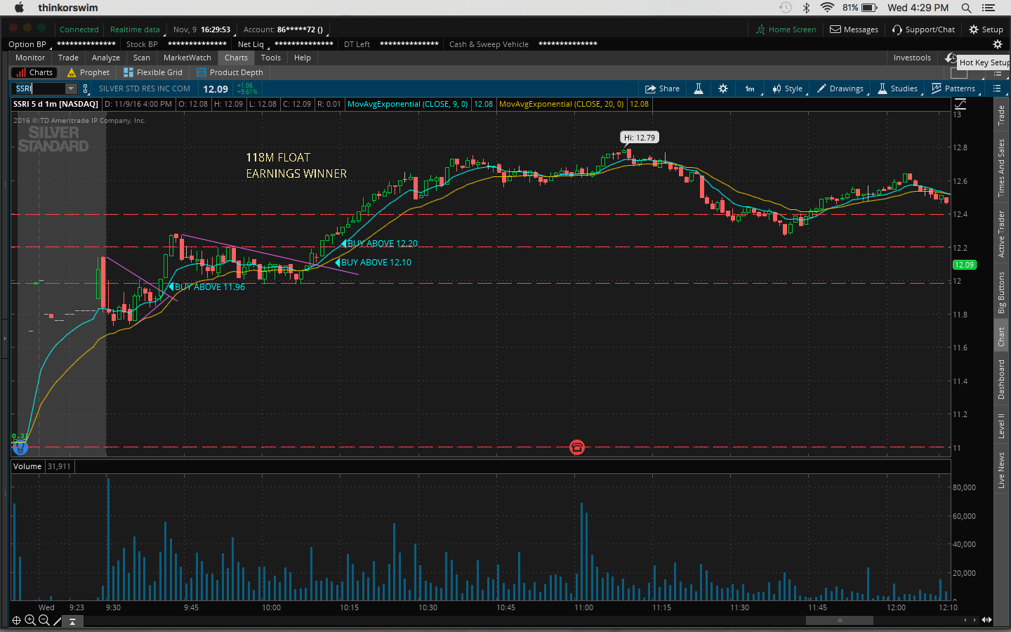Viewport: 1011px width, 632px height.
Task: Select the drawing line tool icon
Action: [x=58, y=621]
